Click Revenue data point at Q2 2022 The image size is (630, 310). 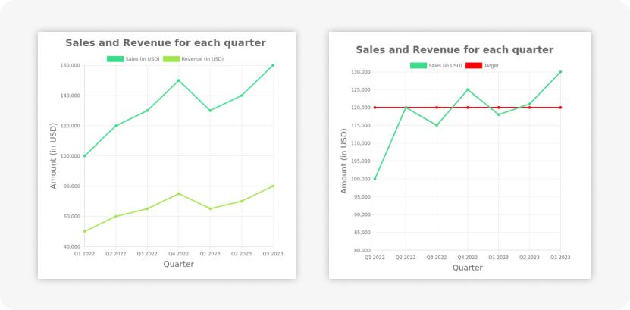116,217
